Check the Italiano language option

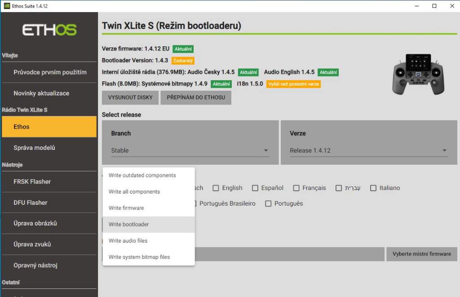pos(373,188)
